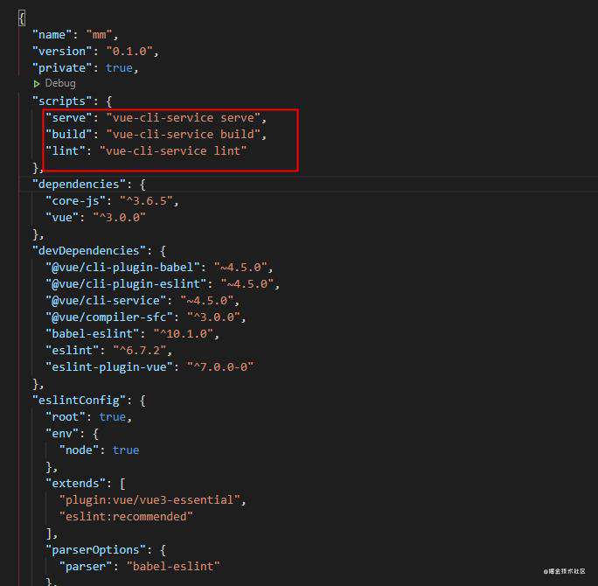Click the "lint" script key
The image size is (598, 586).
pos(66,151)
